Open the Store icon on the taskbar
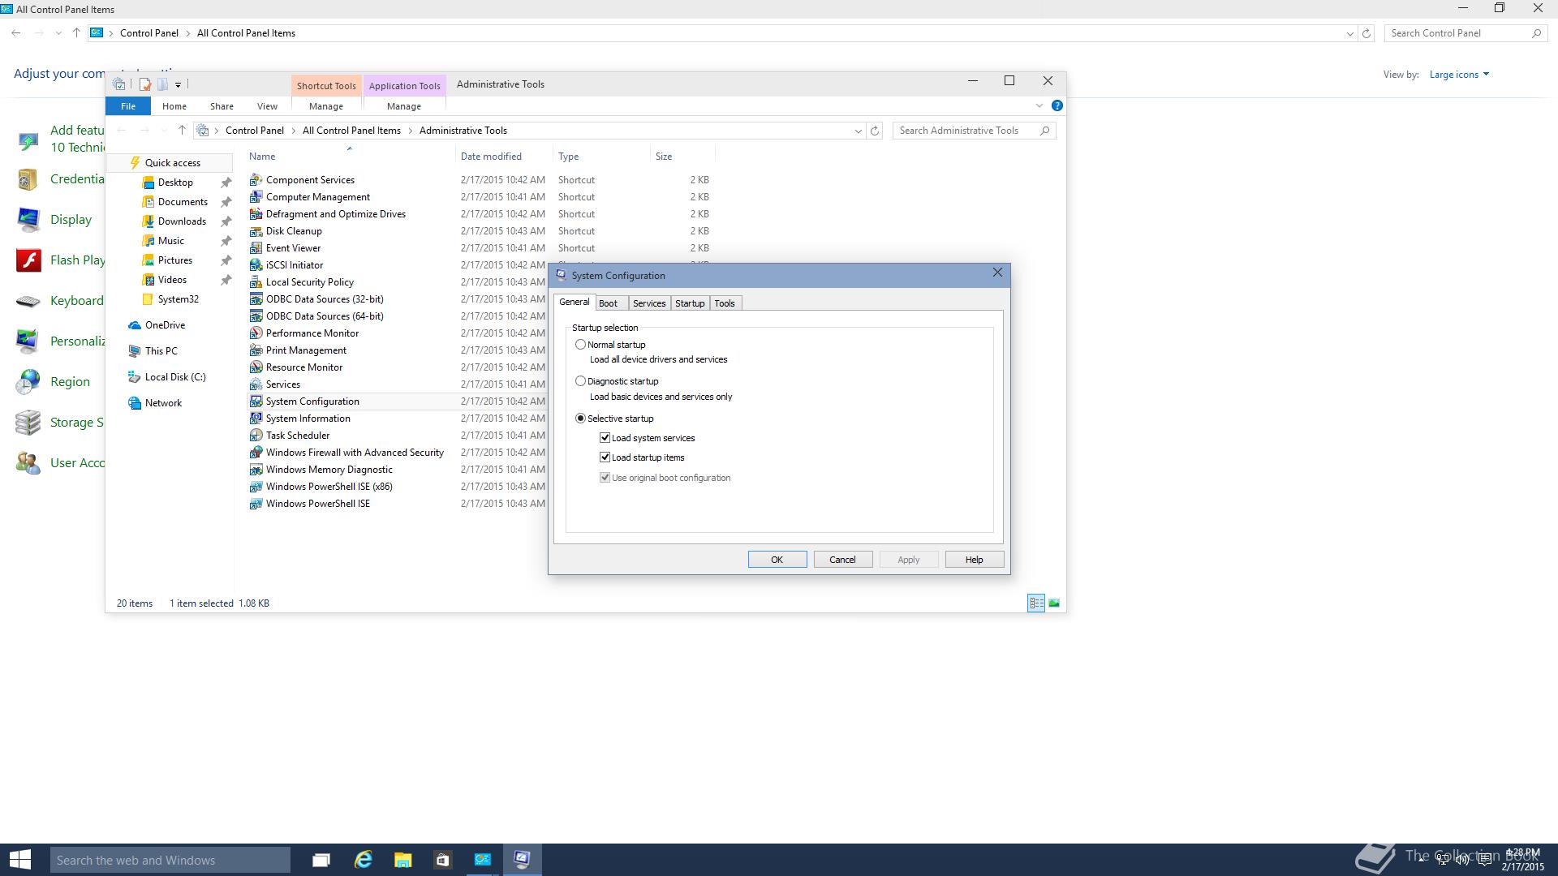This screenshot has height=876, width=1558. (x=442, y=860)
